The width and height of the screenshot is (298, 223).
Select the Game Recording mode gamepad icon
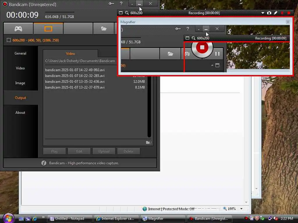click(18, 29)
